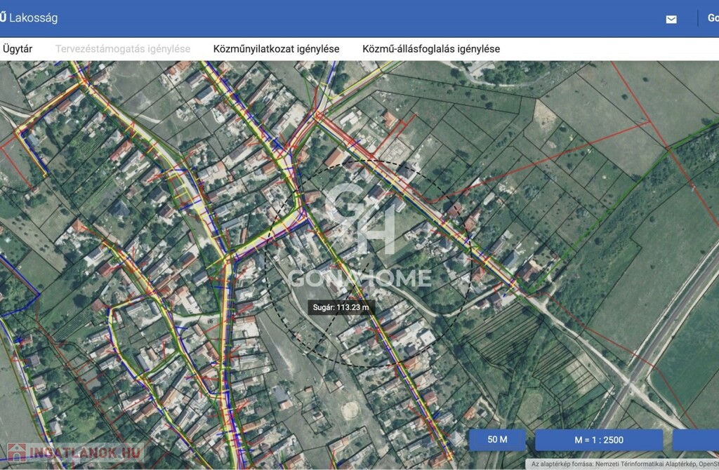The width and height of the screenshot is (719, 470).
Task: Select Tervezéstámogatás igénylése menu item
Action: (123, 49)
